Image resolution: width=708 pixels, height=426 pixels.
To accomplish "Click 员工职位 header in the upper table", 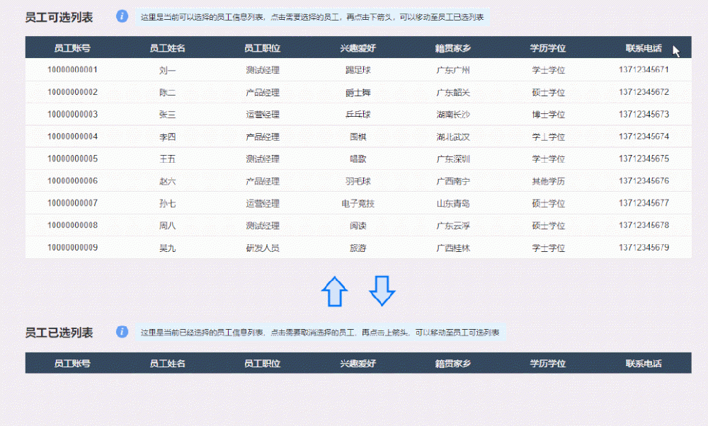I will (262, 48).
